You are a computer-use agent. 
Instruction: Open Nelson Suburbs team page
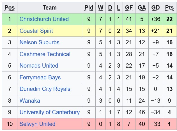pyautogui.click(x=40, y=42)
